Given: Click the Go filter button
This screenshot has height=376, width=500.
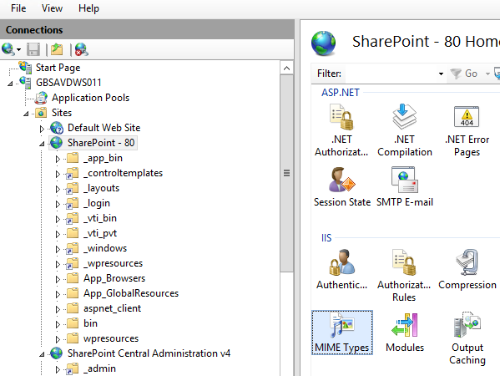Looking at the screenshot, I should coord(464,74).
